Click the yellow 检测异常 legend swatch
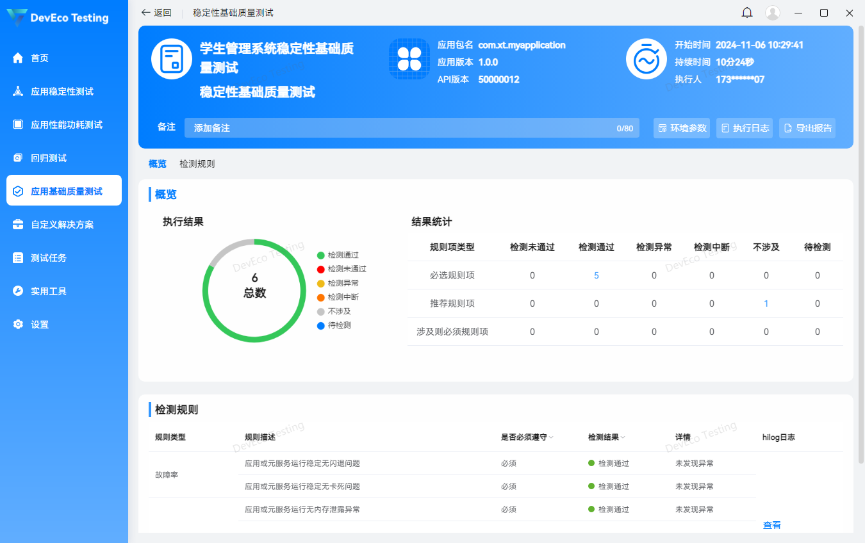This screenshot has height=543, width=865. point(321,283)
